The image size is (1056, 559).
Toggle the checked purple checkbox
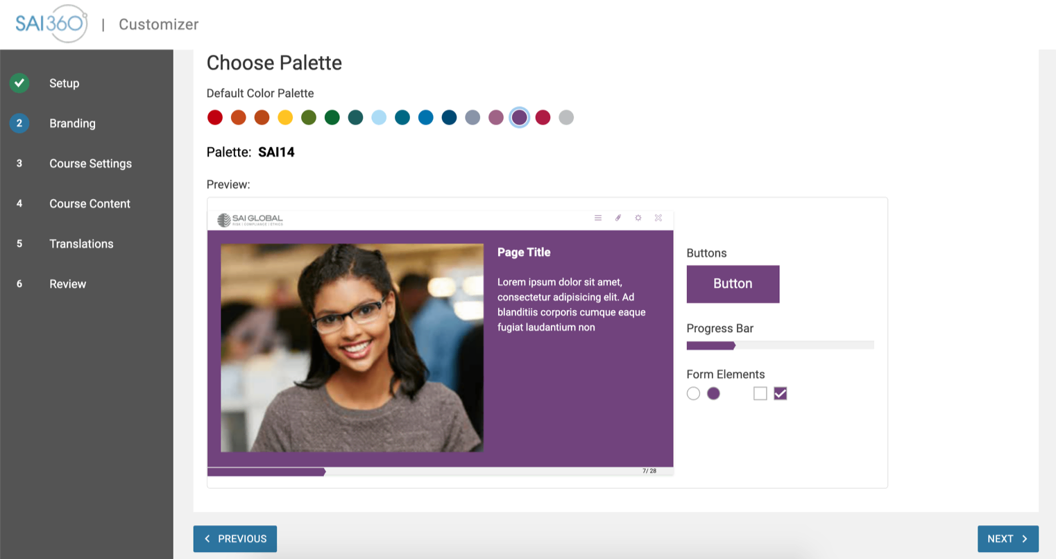pos(780,394)
